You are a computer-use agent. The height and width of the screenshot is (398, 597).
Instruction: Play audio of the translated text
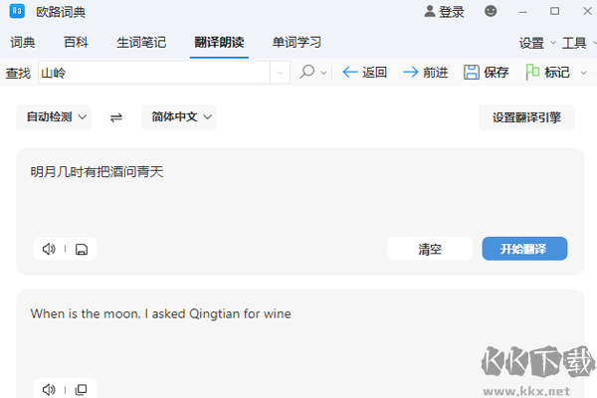pos(49,389)
